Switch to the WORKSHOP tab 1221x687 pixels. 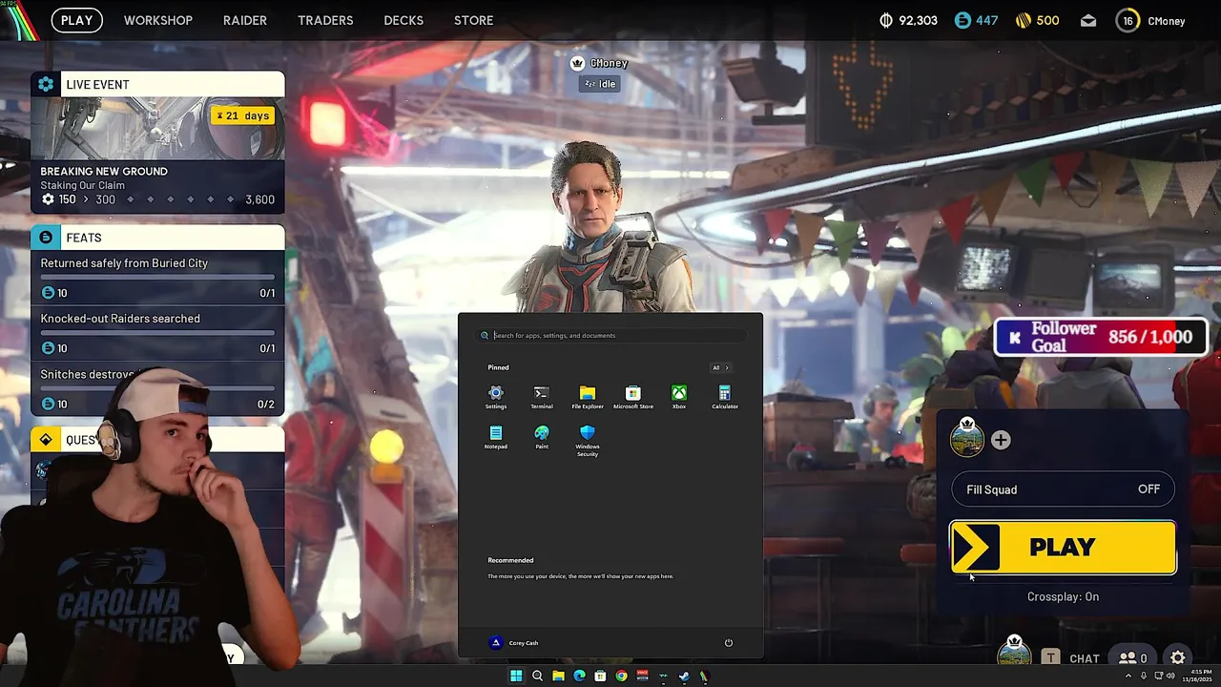tap(158, 20)
